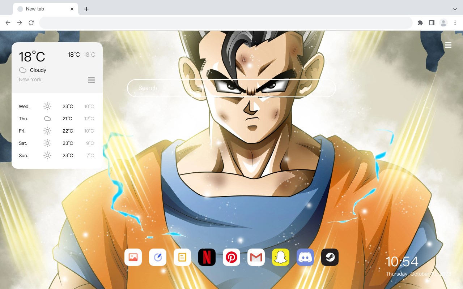Select the Thu. forecast day label
This screenshot has height=289, width=463.
(x=24, y=118)
